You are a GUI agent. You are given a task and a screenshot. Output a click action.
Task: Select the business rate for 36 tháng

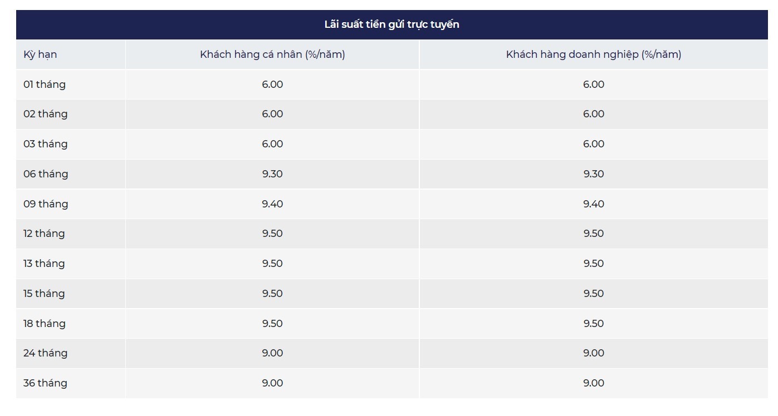coord(593,383)
